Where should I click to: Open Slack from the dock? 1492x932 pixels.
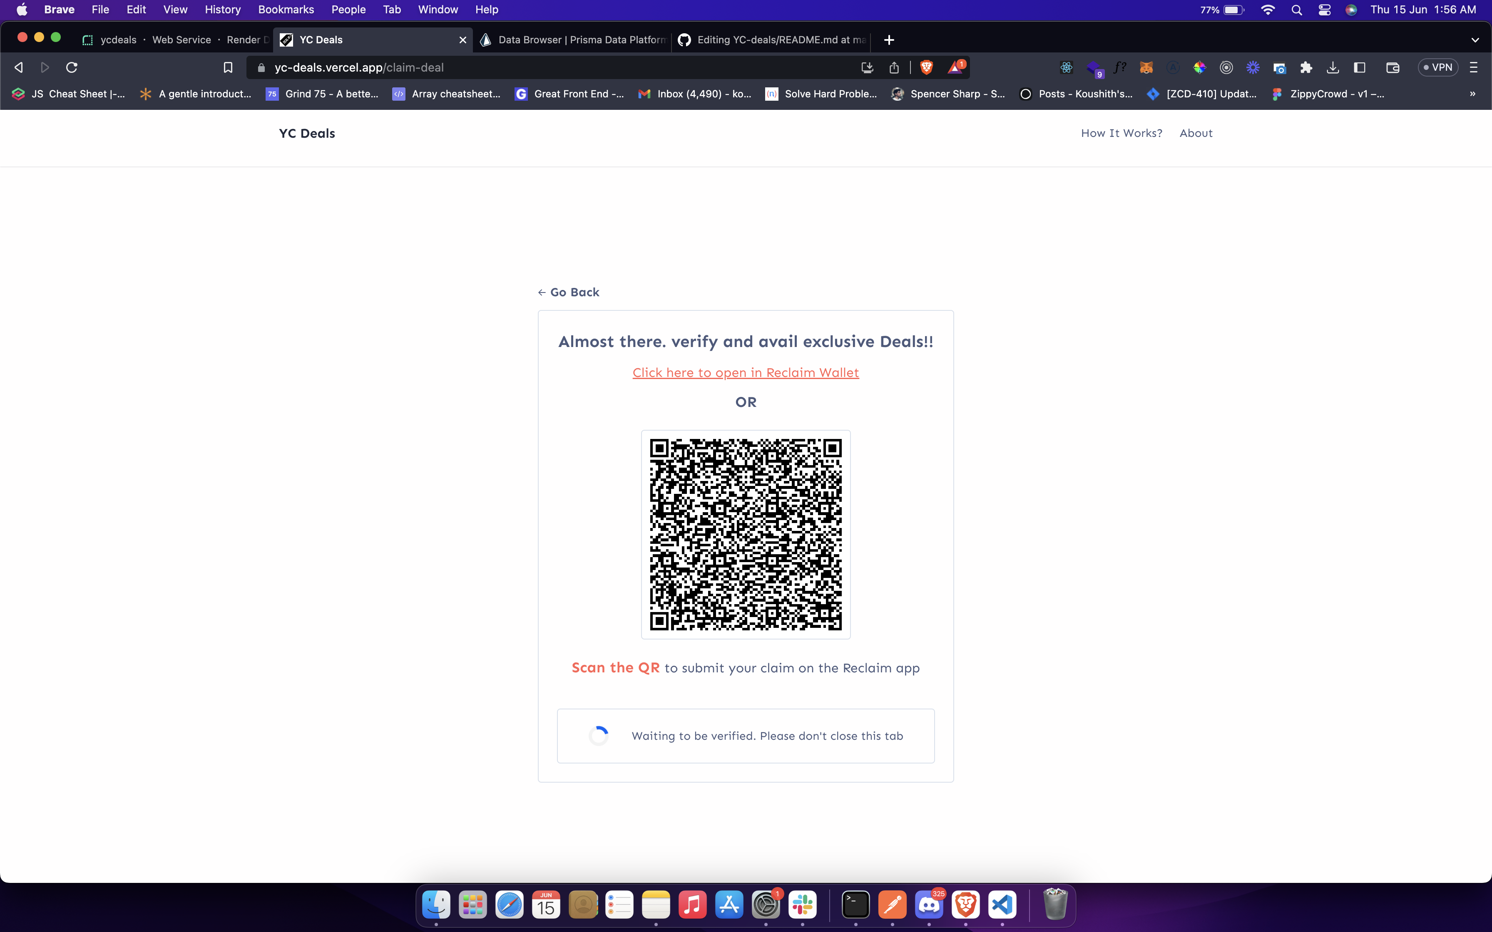(x=802, y=904)
